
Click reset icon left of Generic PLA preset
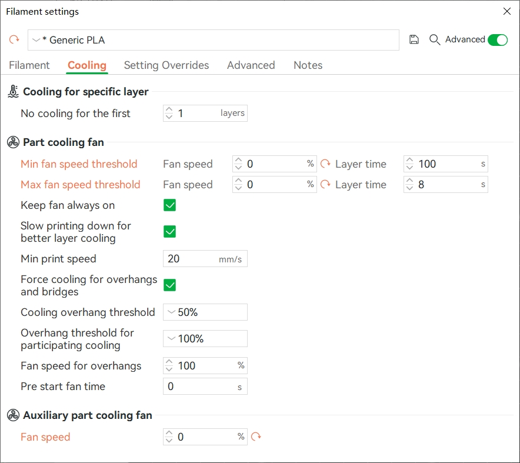click(14, 39)
